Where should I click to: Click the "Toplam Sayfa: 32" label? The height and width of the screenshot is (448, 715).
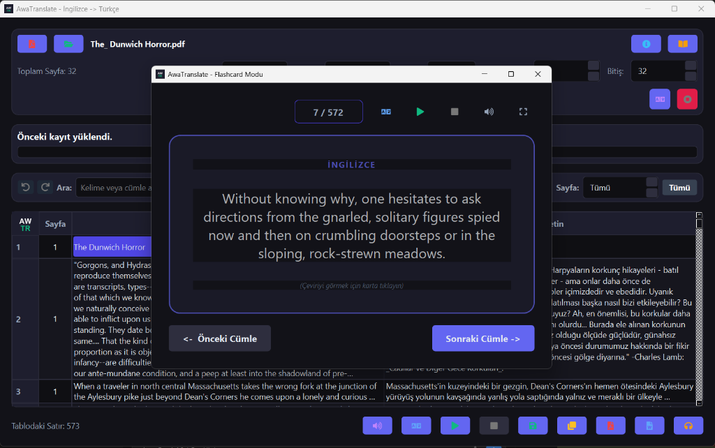pos(47,71)
